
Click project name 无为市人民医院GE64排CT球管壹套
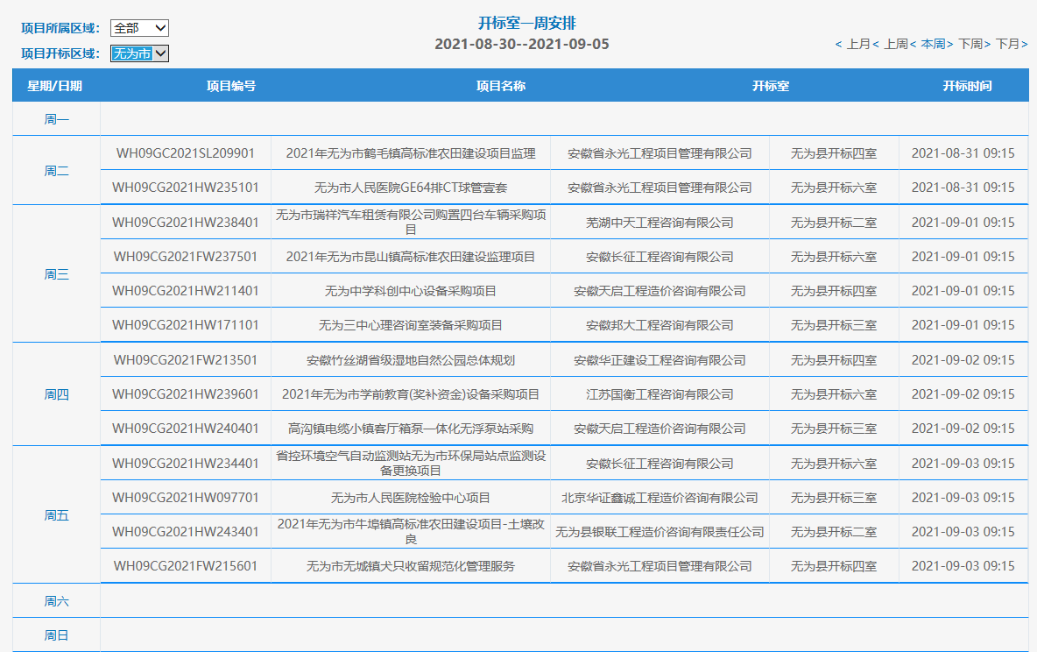[x=411, y=188]
